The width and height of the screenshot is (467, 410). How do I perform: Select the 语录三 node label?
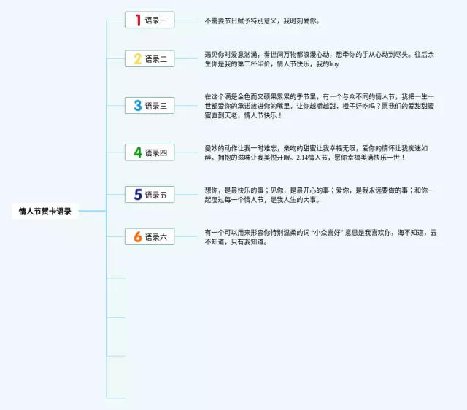155,106
